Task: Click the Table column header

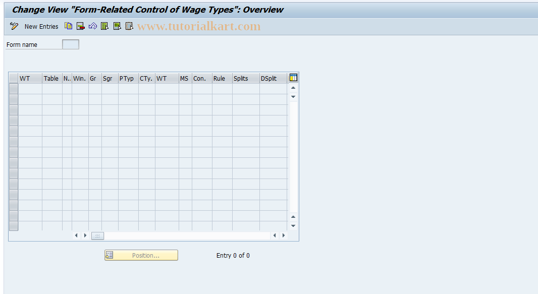Action: 52,79
